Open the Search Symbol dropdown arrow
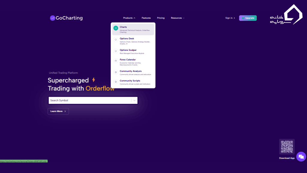The height and width of the screenshot is (173, 307). click(x=135, y=101)
